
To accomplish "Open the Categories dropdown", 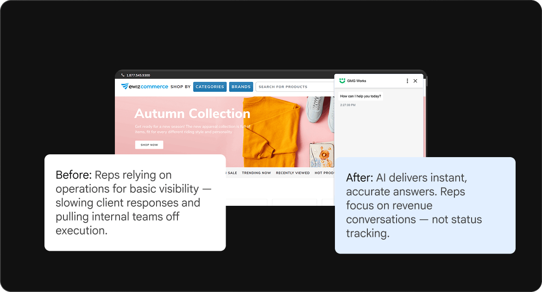I will point(210,87).
